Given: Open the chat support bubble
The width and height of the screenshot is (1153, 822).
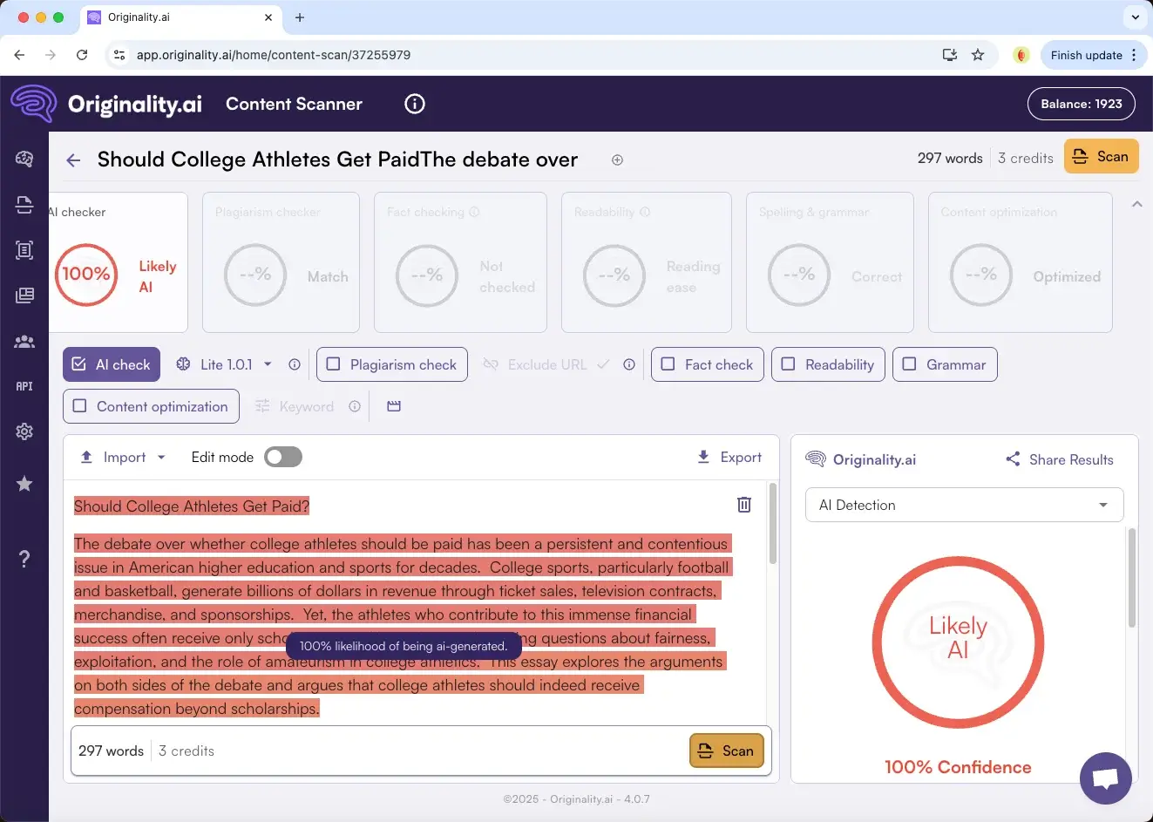Looking at the screenshot, I should click(1105, 778).
